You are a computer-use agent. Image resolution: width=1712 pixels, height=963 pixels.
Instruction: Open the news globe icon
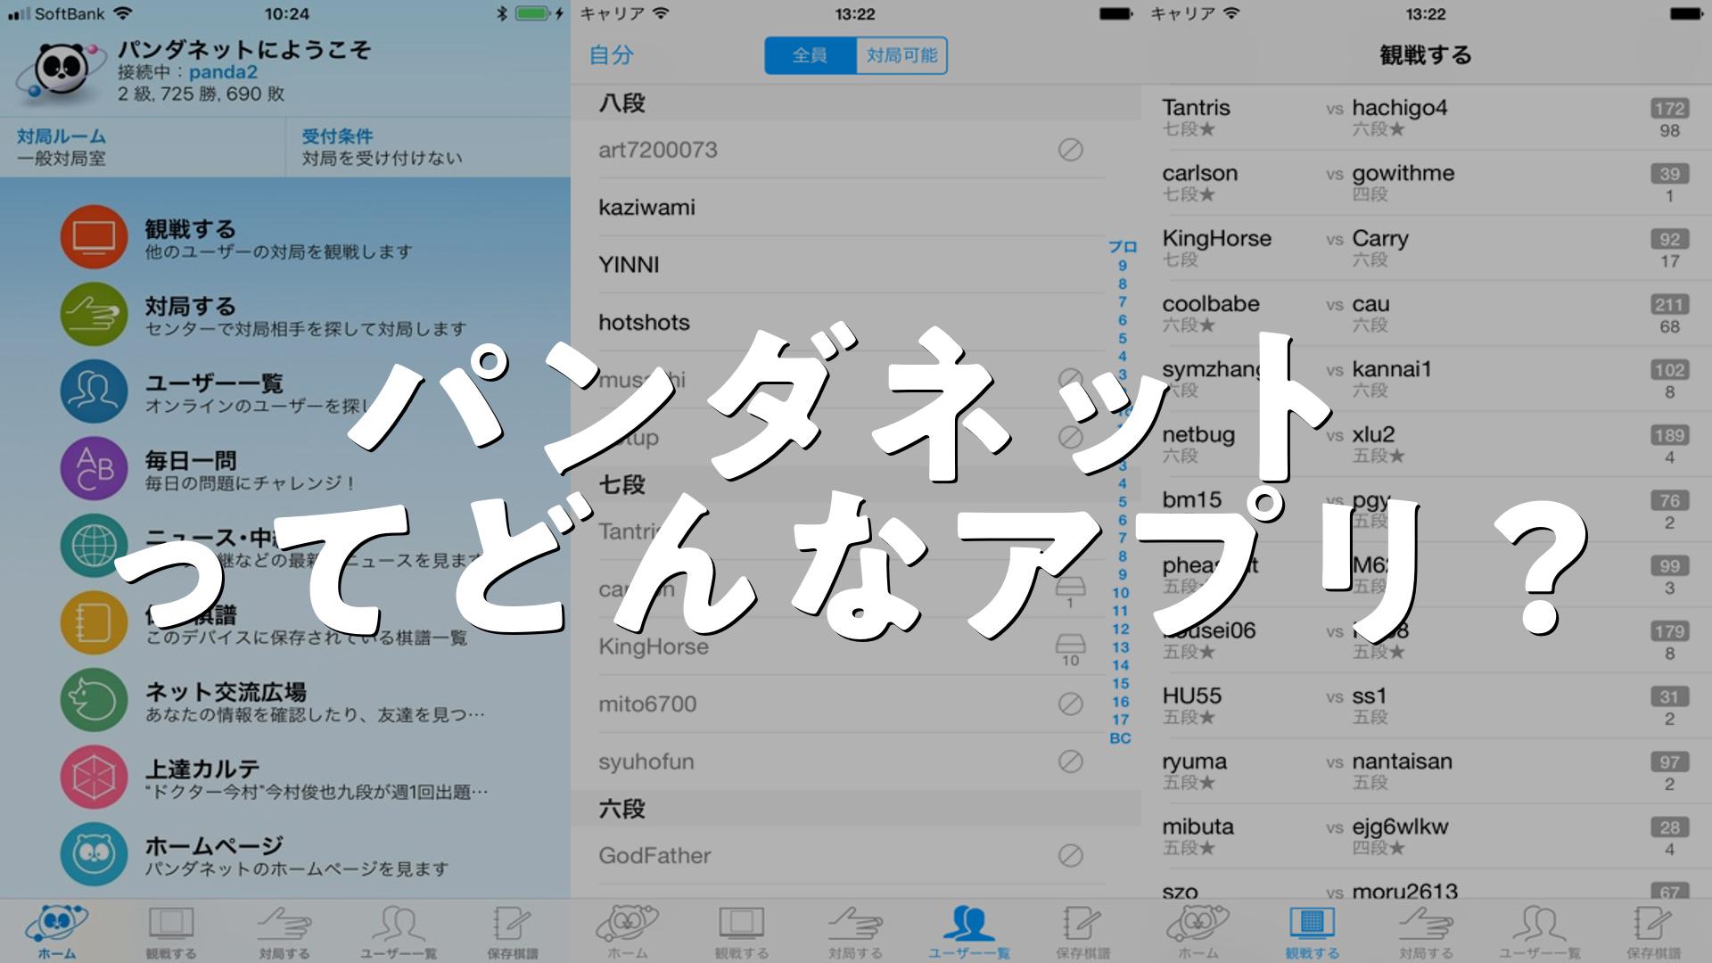94,546
